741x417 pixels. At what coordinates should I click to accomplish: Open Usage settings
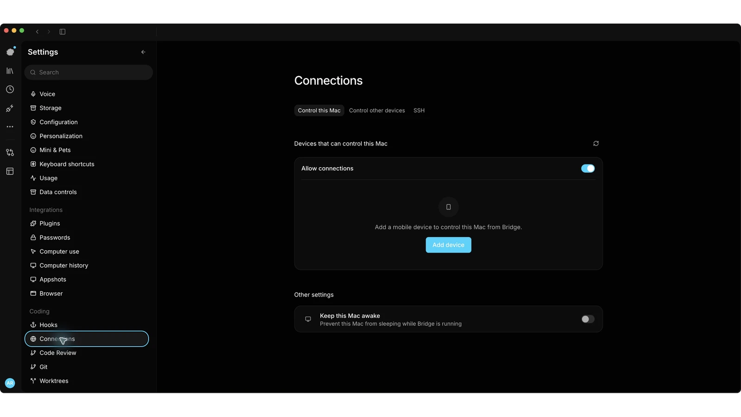tap(87, 178)
